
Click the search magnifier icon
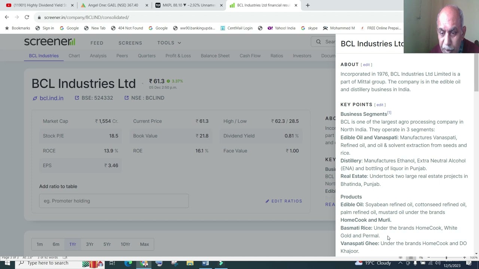coord(318,42)
